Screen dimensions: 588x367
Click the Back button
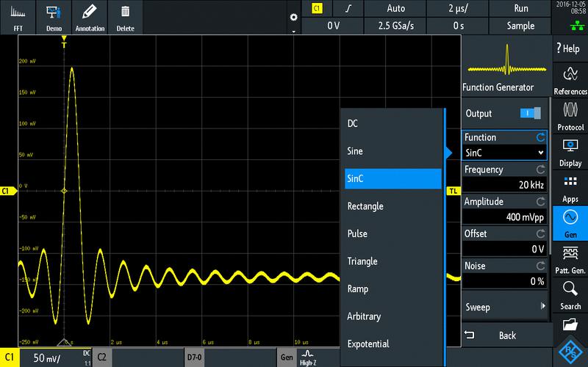click(x=507, y=335)
